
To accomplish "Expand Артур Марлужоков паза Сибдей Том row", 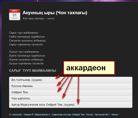I will [x=71, y=105].
